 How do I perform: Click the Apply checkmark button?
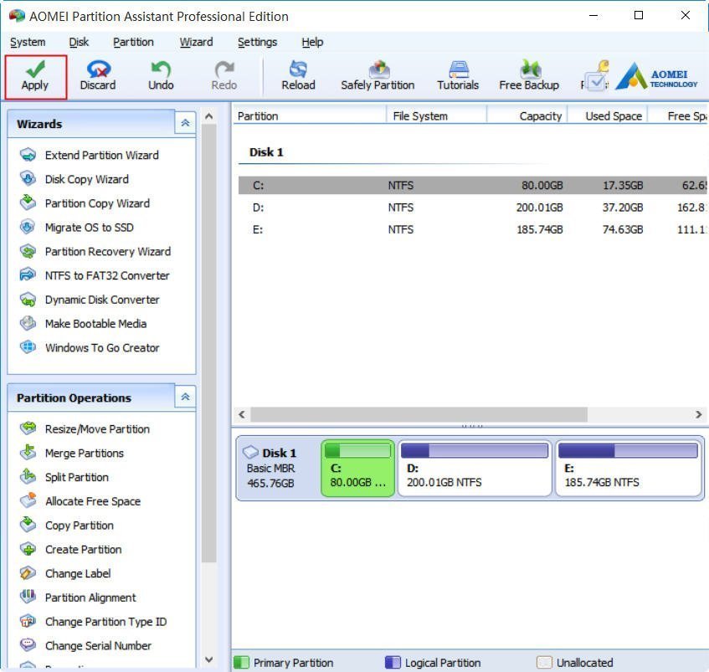pyautogui.click(x=35, y=77)
